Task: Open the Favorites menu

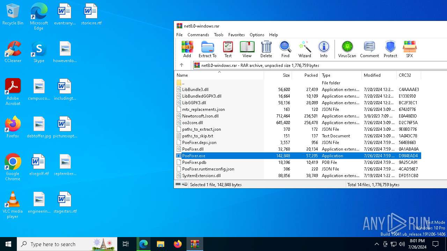Action: (236, 35)
